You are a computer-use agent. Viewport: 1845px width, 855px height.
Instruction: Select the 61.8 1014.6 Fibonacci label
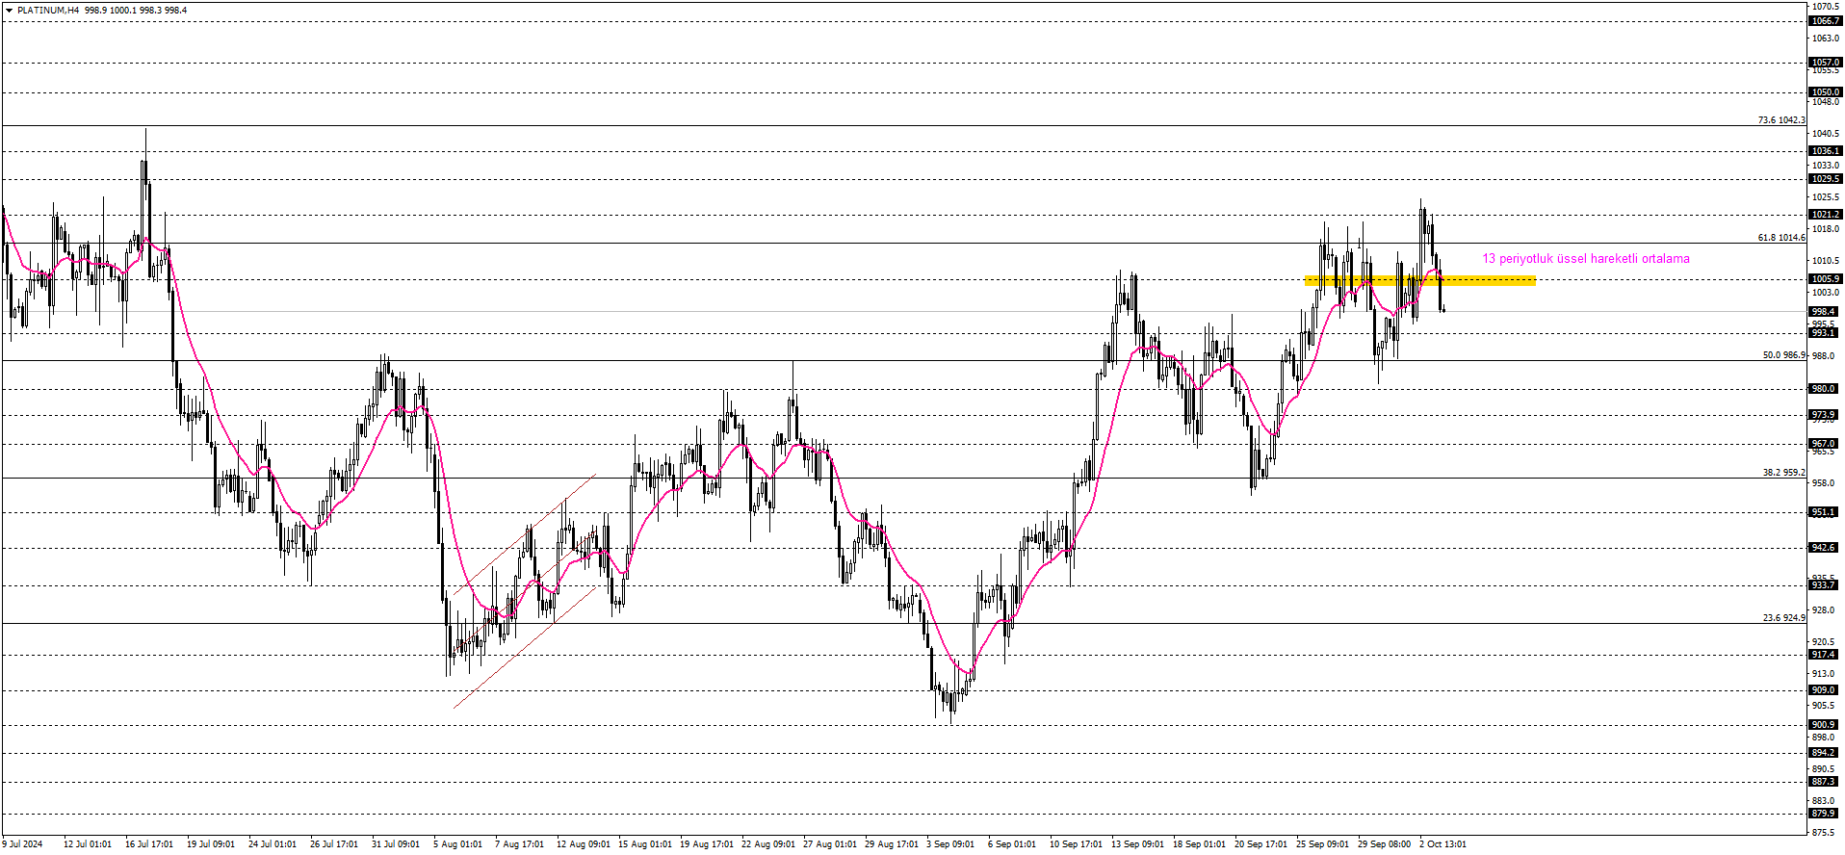(1780, 238)
